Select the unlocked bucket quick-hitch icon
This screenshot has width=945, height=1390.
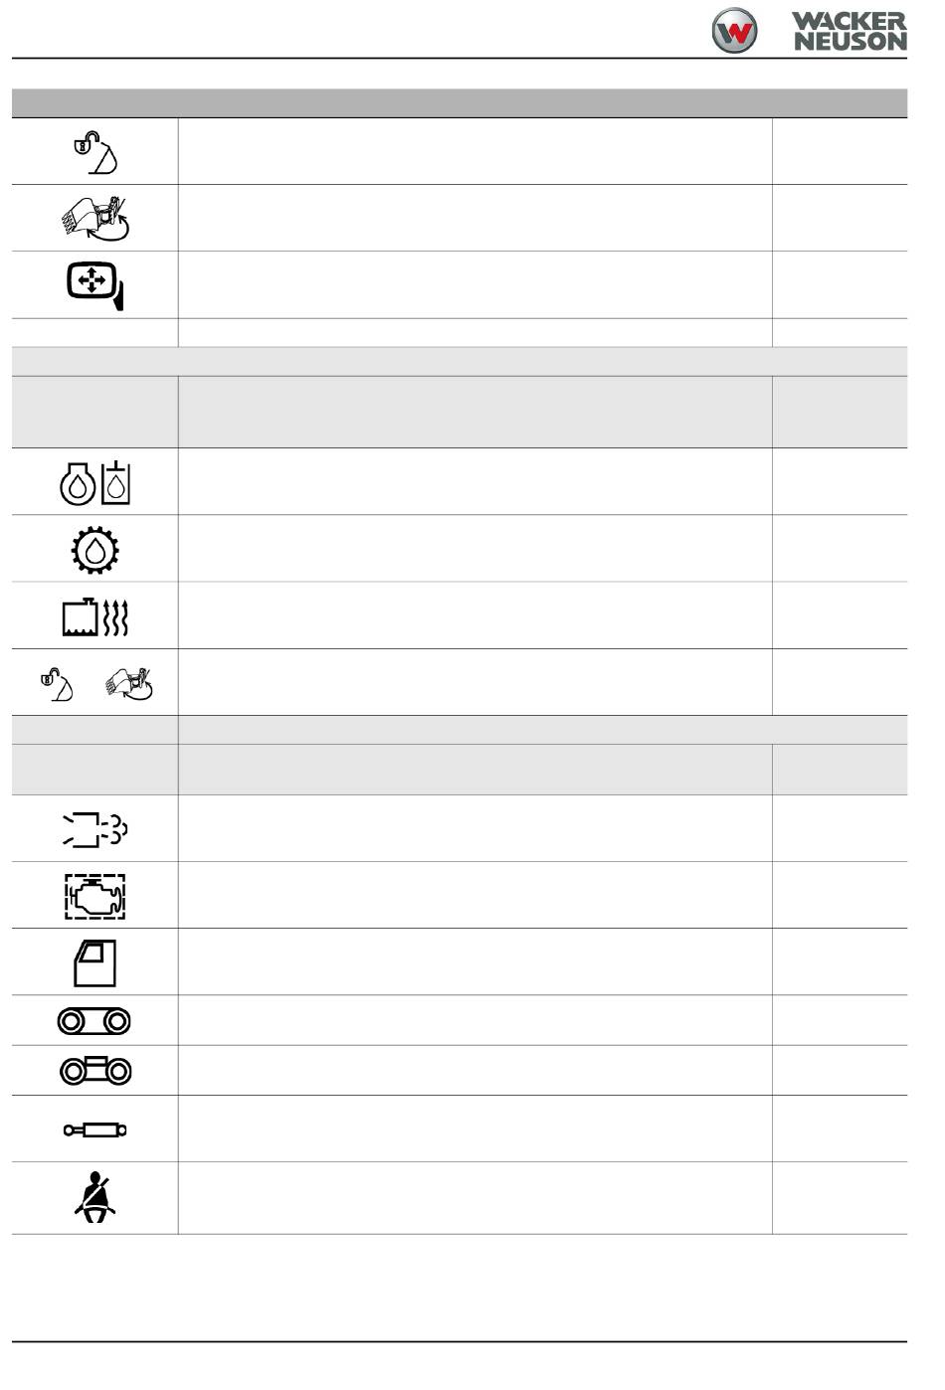[x=95, y=151]
